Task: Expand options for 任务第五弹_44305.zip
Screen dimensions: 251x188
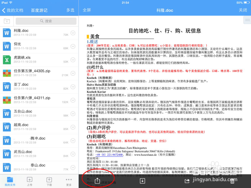Action: 73,73
